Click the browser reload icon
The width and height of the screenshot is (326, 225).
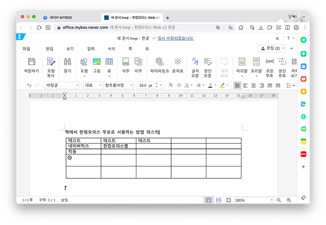tap(39, 28)
